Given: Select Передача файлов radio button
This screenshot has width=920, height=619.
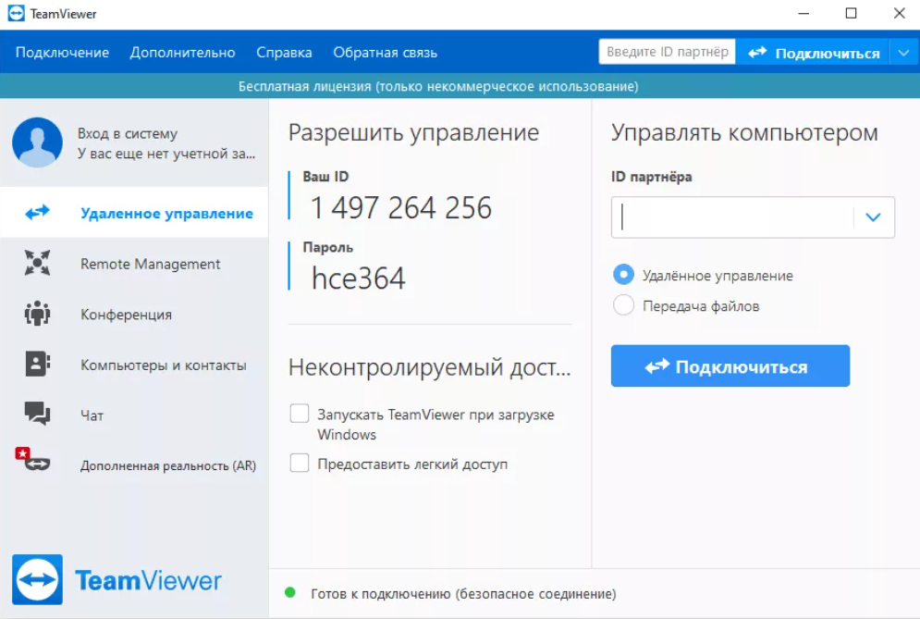Looking at the screenshot, I should [623, 304].
